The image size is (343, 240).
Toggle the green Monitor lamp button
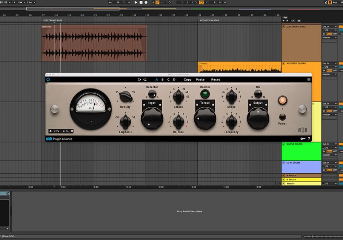(x=205, y=94)
